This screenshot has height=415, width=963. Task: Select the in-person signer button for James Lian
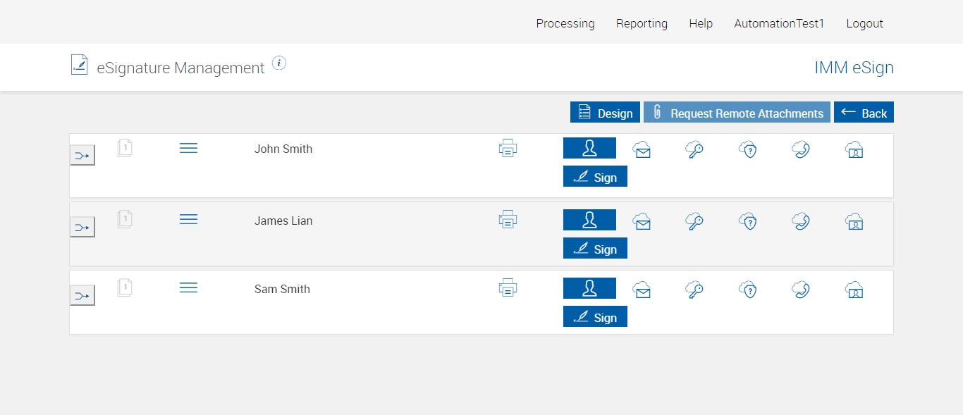pos(589,220)
